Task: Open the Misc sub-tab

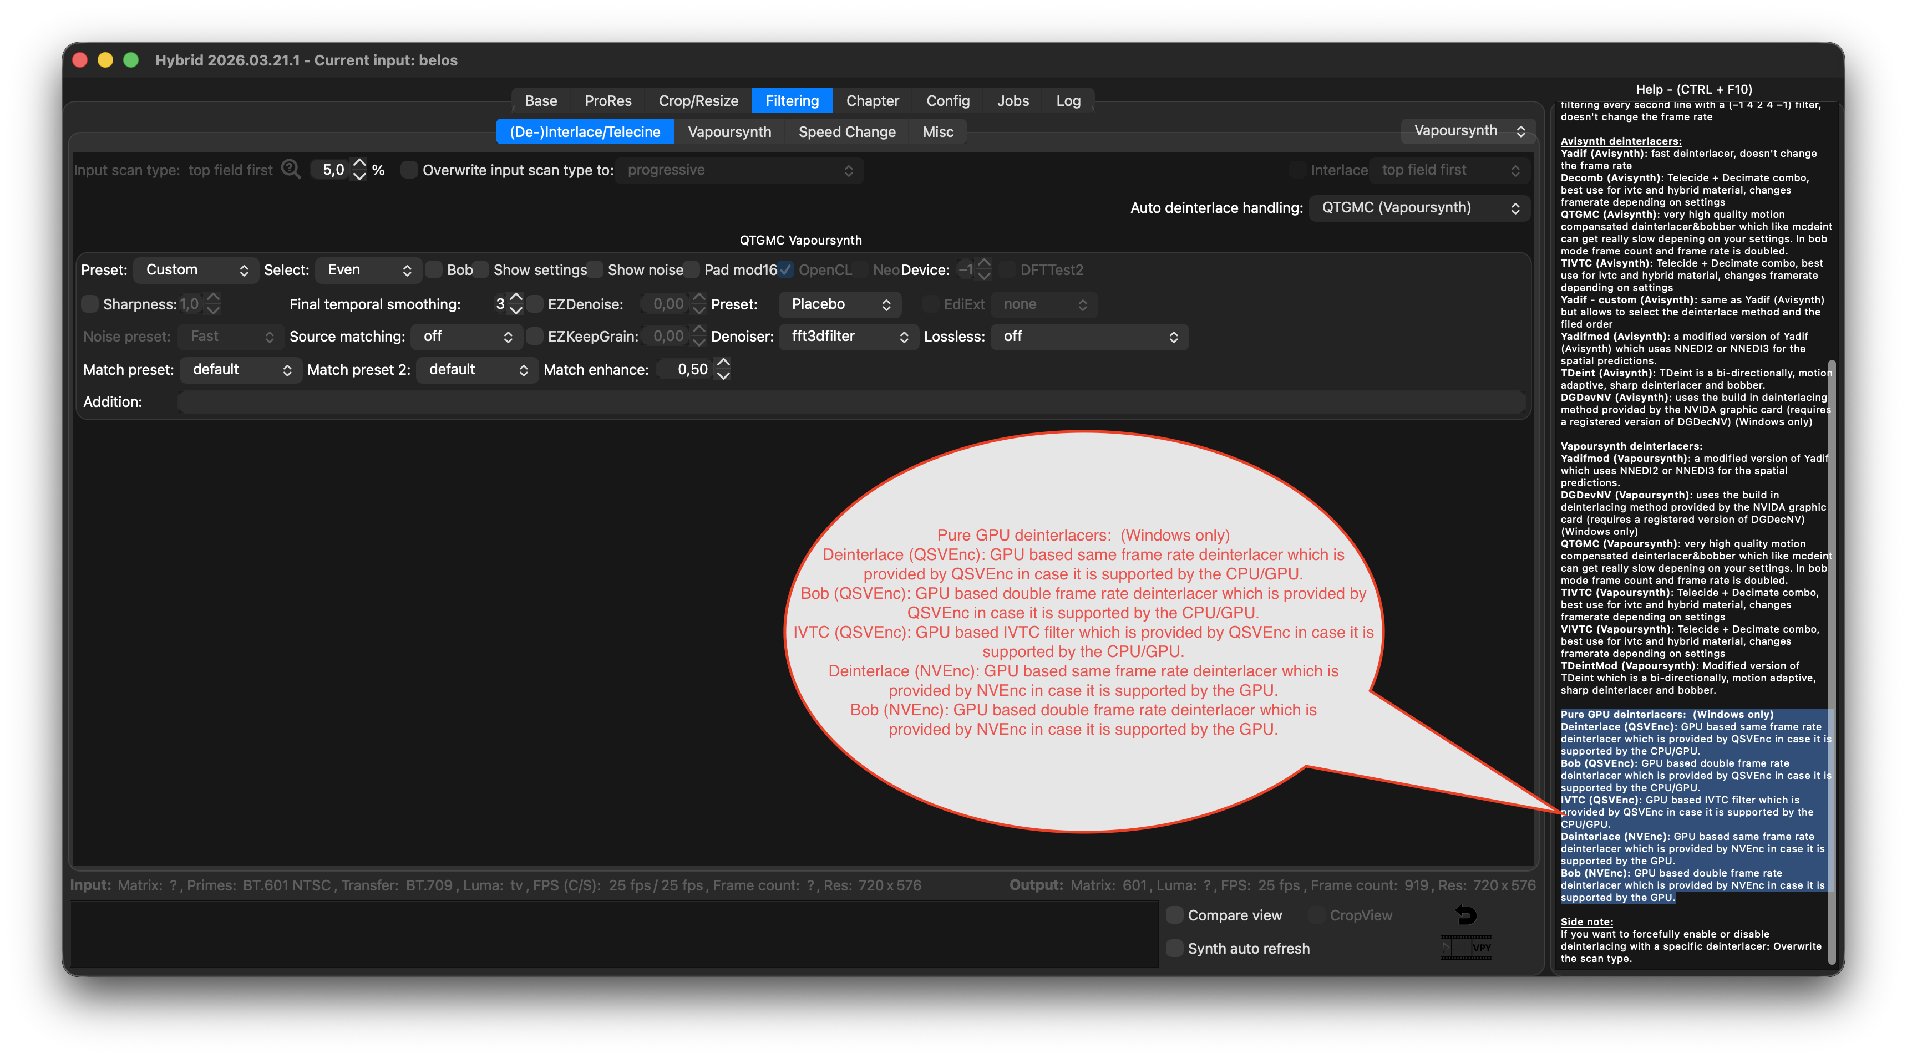Action: pos(938,132)
